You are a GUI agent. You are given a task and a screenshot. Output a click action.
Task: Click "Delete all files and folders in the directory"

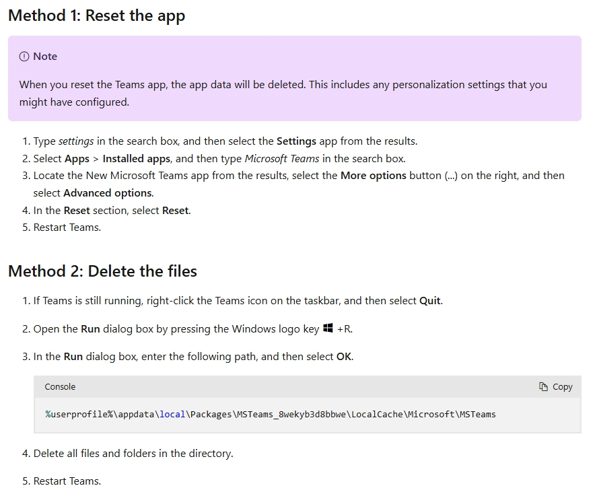pos(133,454)
